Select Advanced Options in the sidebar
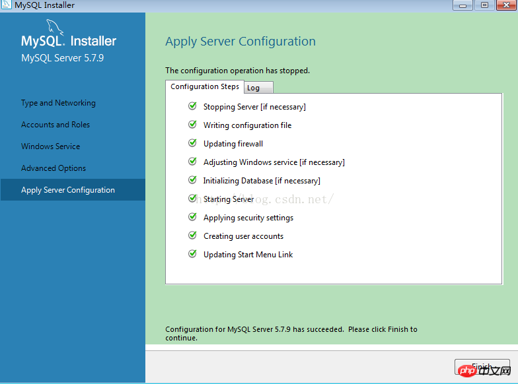Image resolution: width=518 pixels, height=384 pixels. (54, 168)
